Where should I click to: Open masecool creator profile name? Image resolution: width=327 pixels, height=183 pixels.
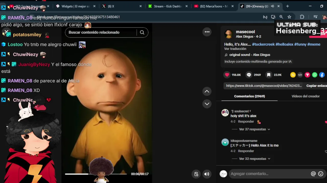pos(245,32)
